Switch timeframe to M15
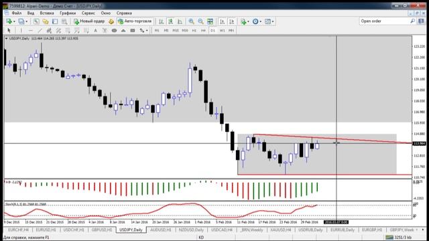This screenshot has width=429, height=241. point(176,30)
